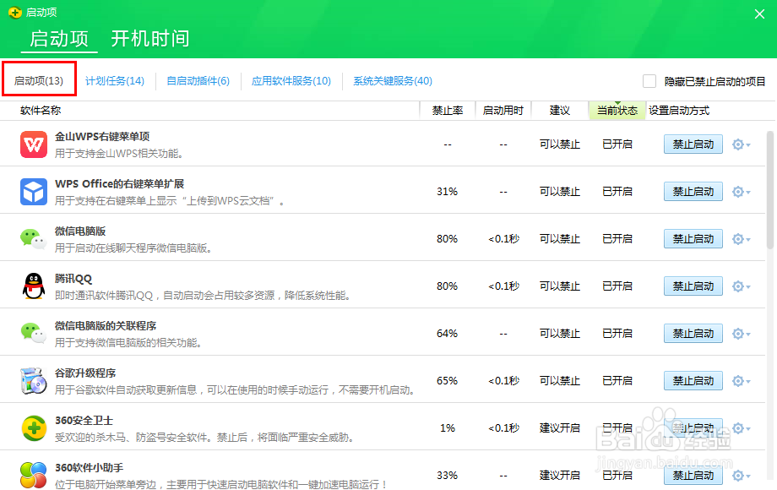Sort by the 当前状态 column header

pyautogui.click(x=617, y=110)
